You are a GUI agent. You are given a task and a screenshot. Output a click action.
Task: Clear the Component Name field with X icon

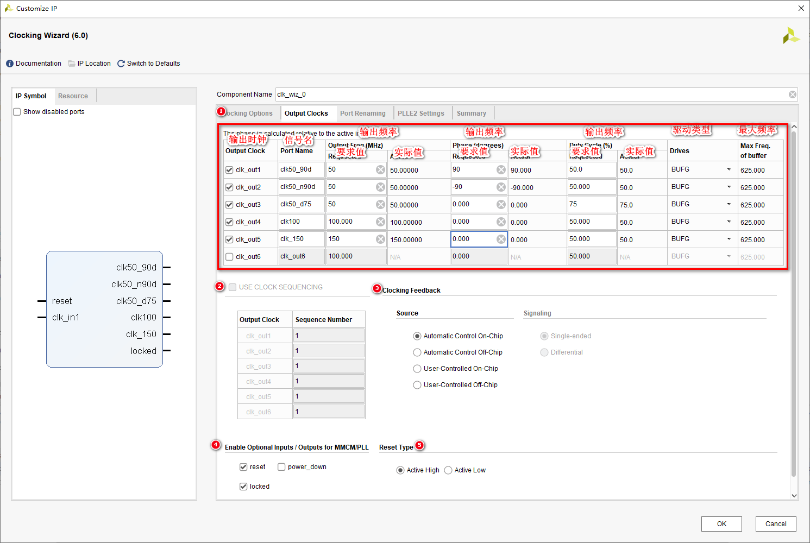click(x=793, y=94)
